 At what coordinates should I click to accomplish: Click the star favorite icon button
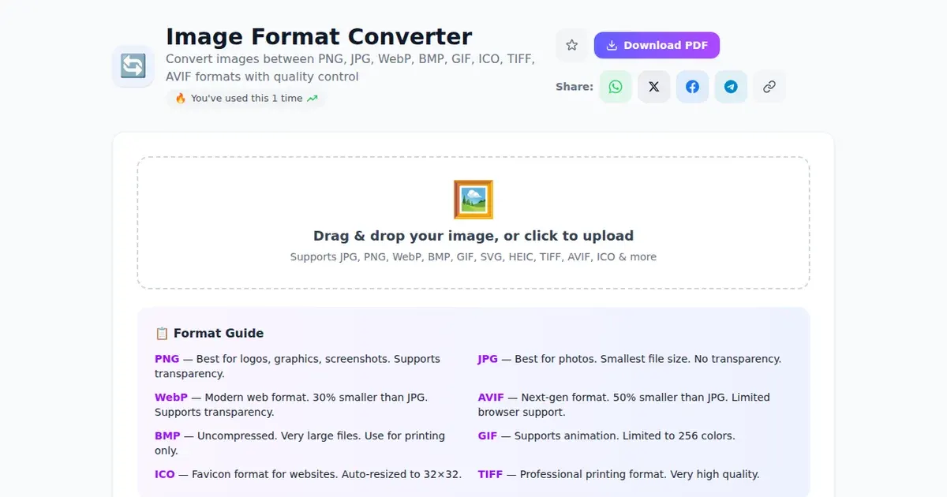[x=572, y=45]
